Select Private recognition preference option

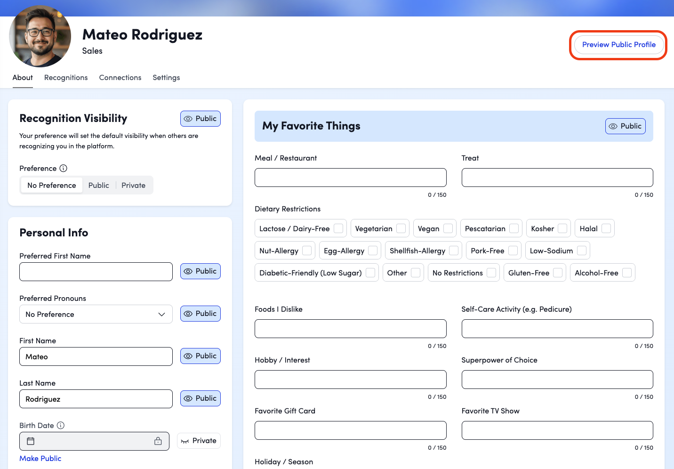133,186
